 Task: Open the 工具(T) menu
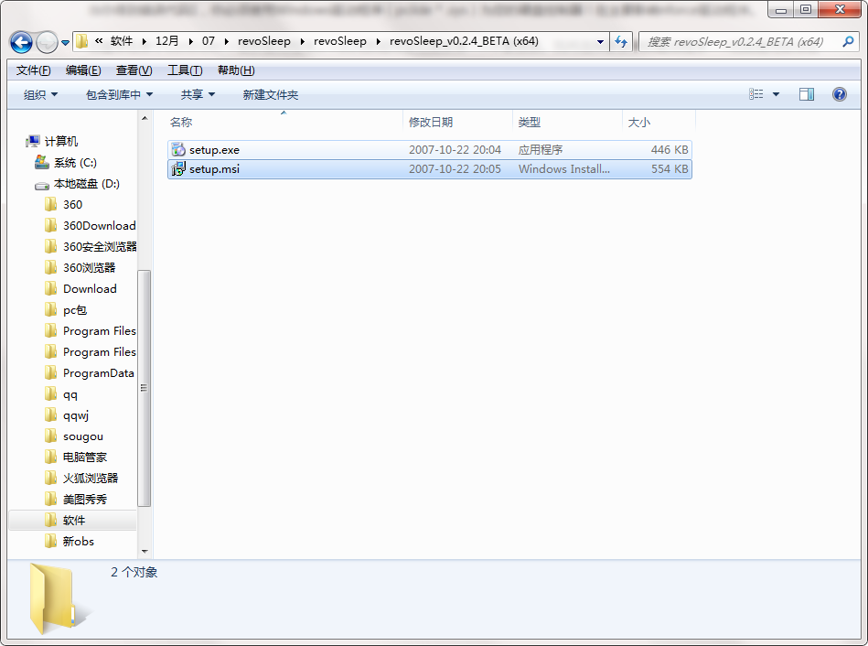[185, 70]
